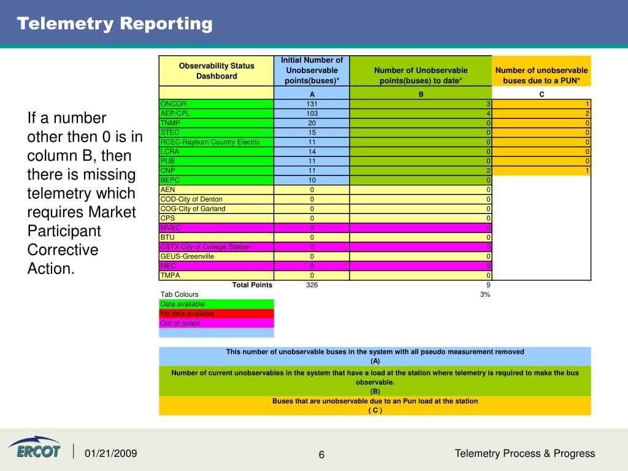This screenshot has width=628, height=471.
Task: Click the "BEPC" row name
Action: click(x=216, y=180)
